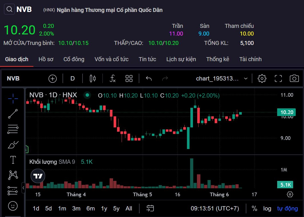Viewport: 304px width, 217px height.
Task: Undo the last chart action
Action: [149, 79]
